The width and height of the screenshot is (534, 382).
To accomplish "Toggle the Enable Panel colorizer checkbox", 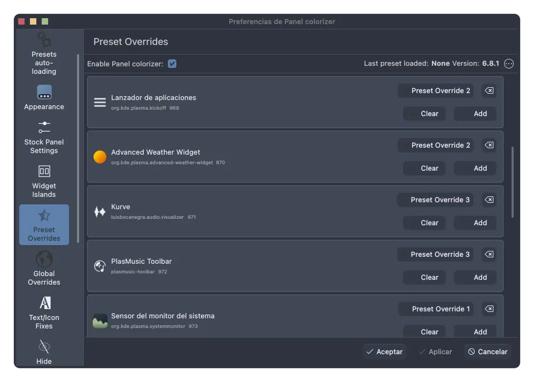I will pyautogui.click(x=172, y=64).
